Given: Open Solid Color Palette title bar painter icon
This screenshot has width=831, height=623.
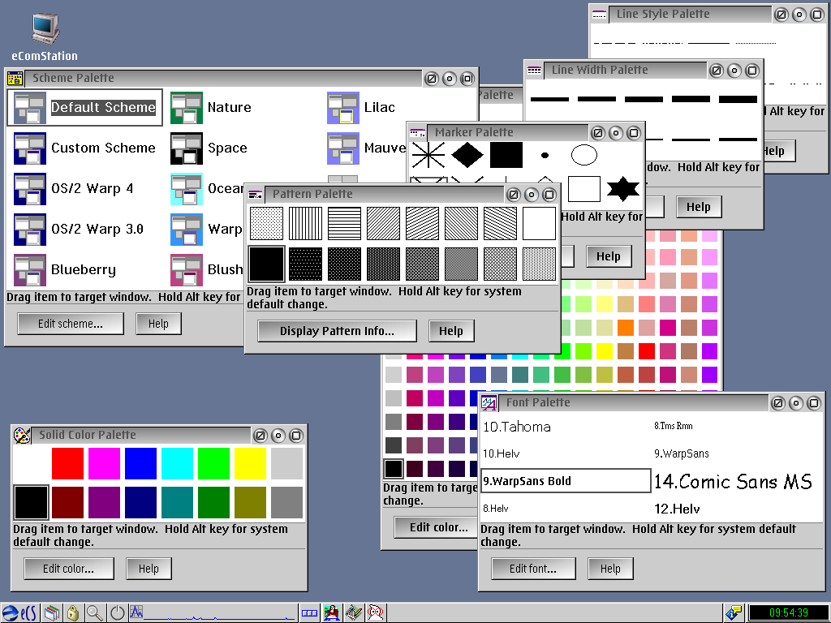Looking at the screenshot, I should [x=22, y=436].
